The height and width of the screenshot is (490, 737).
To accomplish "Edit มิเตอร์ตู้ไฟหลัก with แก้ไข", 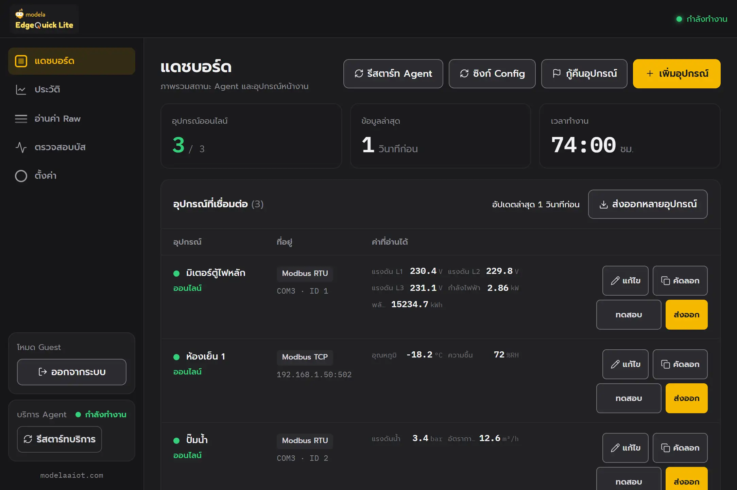I will [x=625, y=281].
